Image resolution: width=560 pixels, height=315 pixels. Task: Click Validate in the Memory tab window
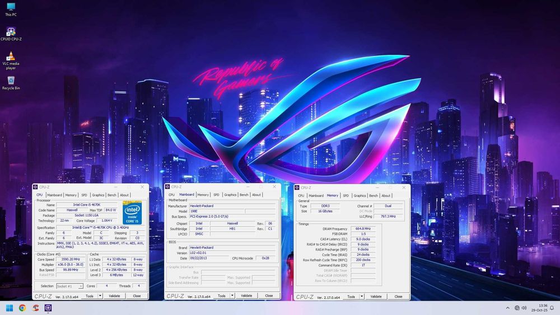click(x=376, y=297)
